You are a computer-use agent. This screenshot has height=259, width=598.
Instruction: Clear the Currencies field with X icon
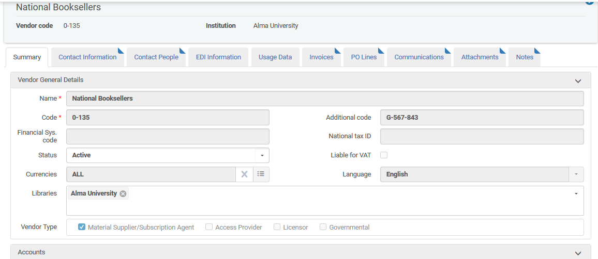click(x=244, y=174)
